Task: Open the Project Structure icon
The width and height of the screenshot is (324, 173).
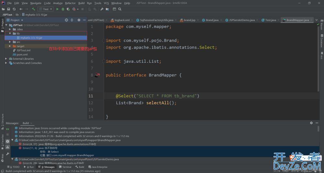Action: click(107, 9)
